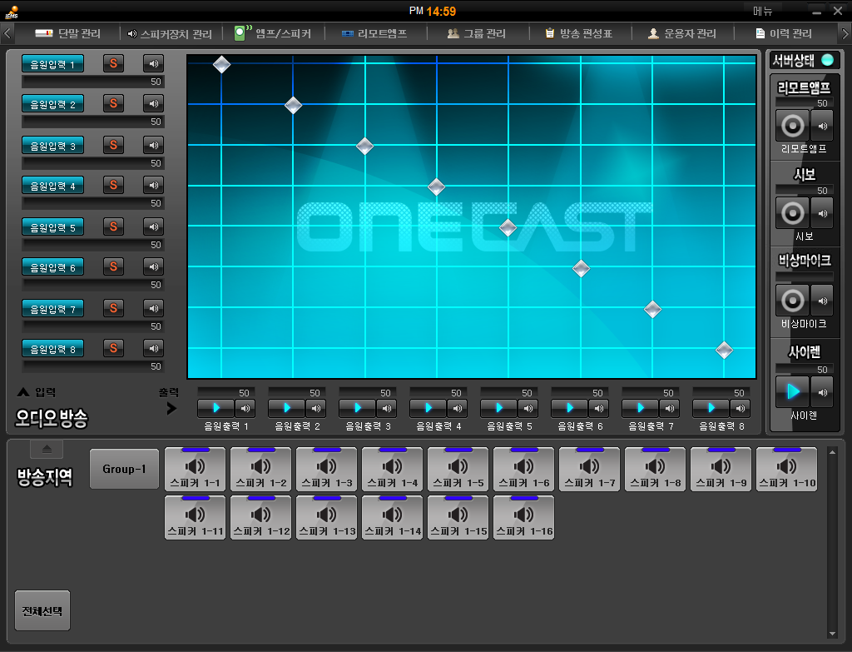Start the 사이렌 siren playback
The height and width of the screenshot is (652, 852).
(793, 391)
